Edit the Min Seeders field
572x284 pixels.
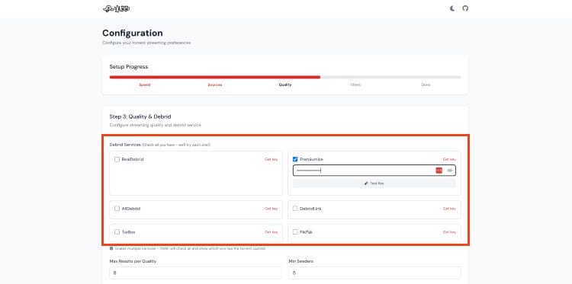(374, 273)
